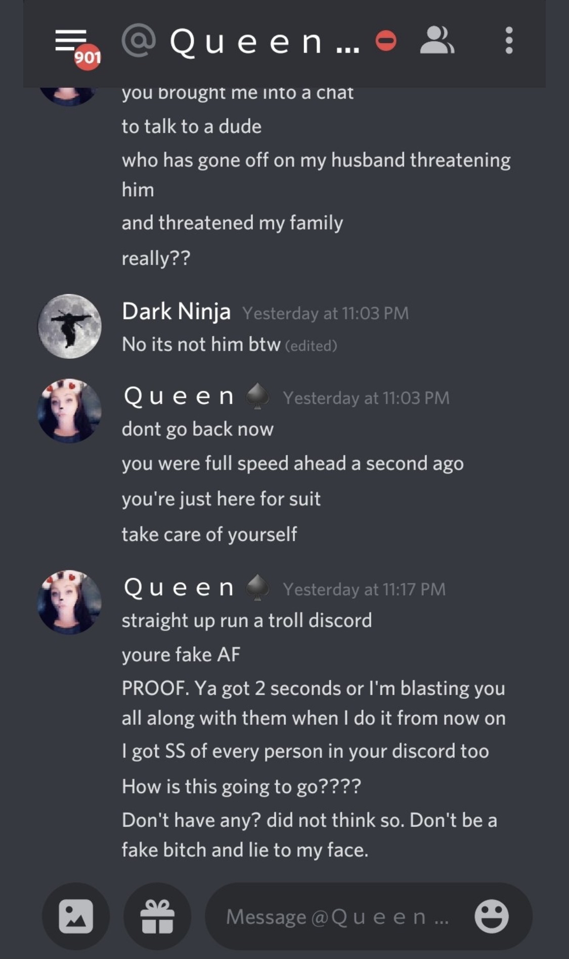The height and width of the screenshot is (959, 569).
Task: Open the members list icon
Action: coord(436,41)
